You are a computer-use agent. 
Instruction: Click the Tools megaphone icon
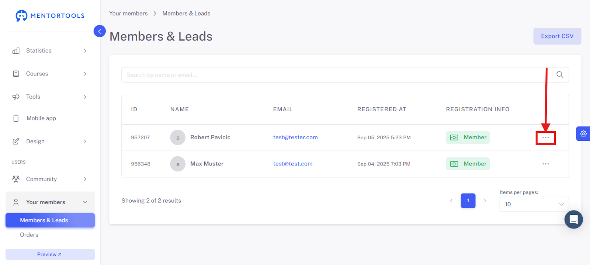point(16,97)
